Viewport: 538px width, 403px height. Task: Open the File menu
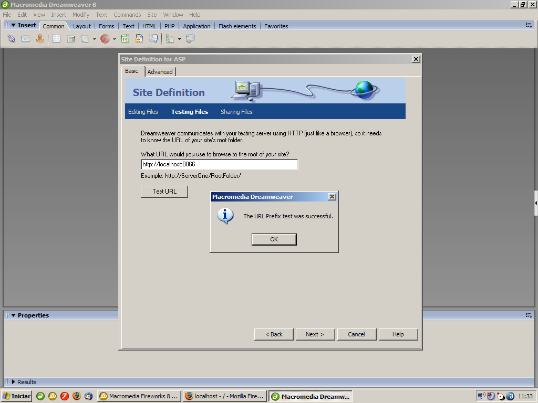point(7,15)
